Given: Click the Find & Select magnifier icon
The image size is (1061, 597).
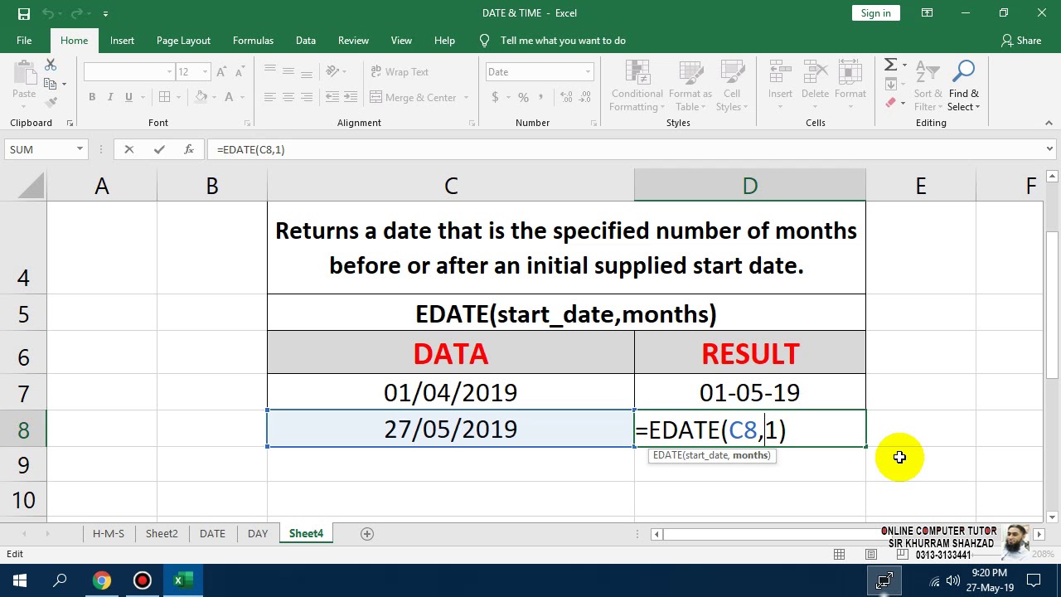Looking at the screenshot, I should (963, 73).
